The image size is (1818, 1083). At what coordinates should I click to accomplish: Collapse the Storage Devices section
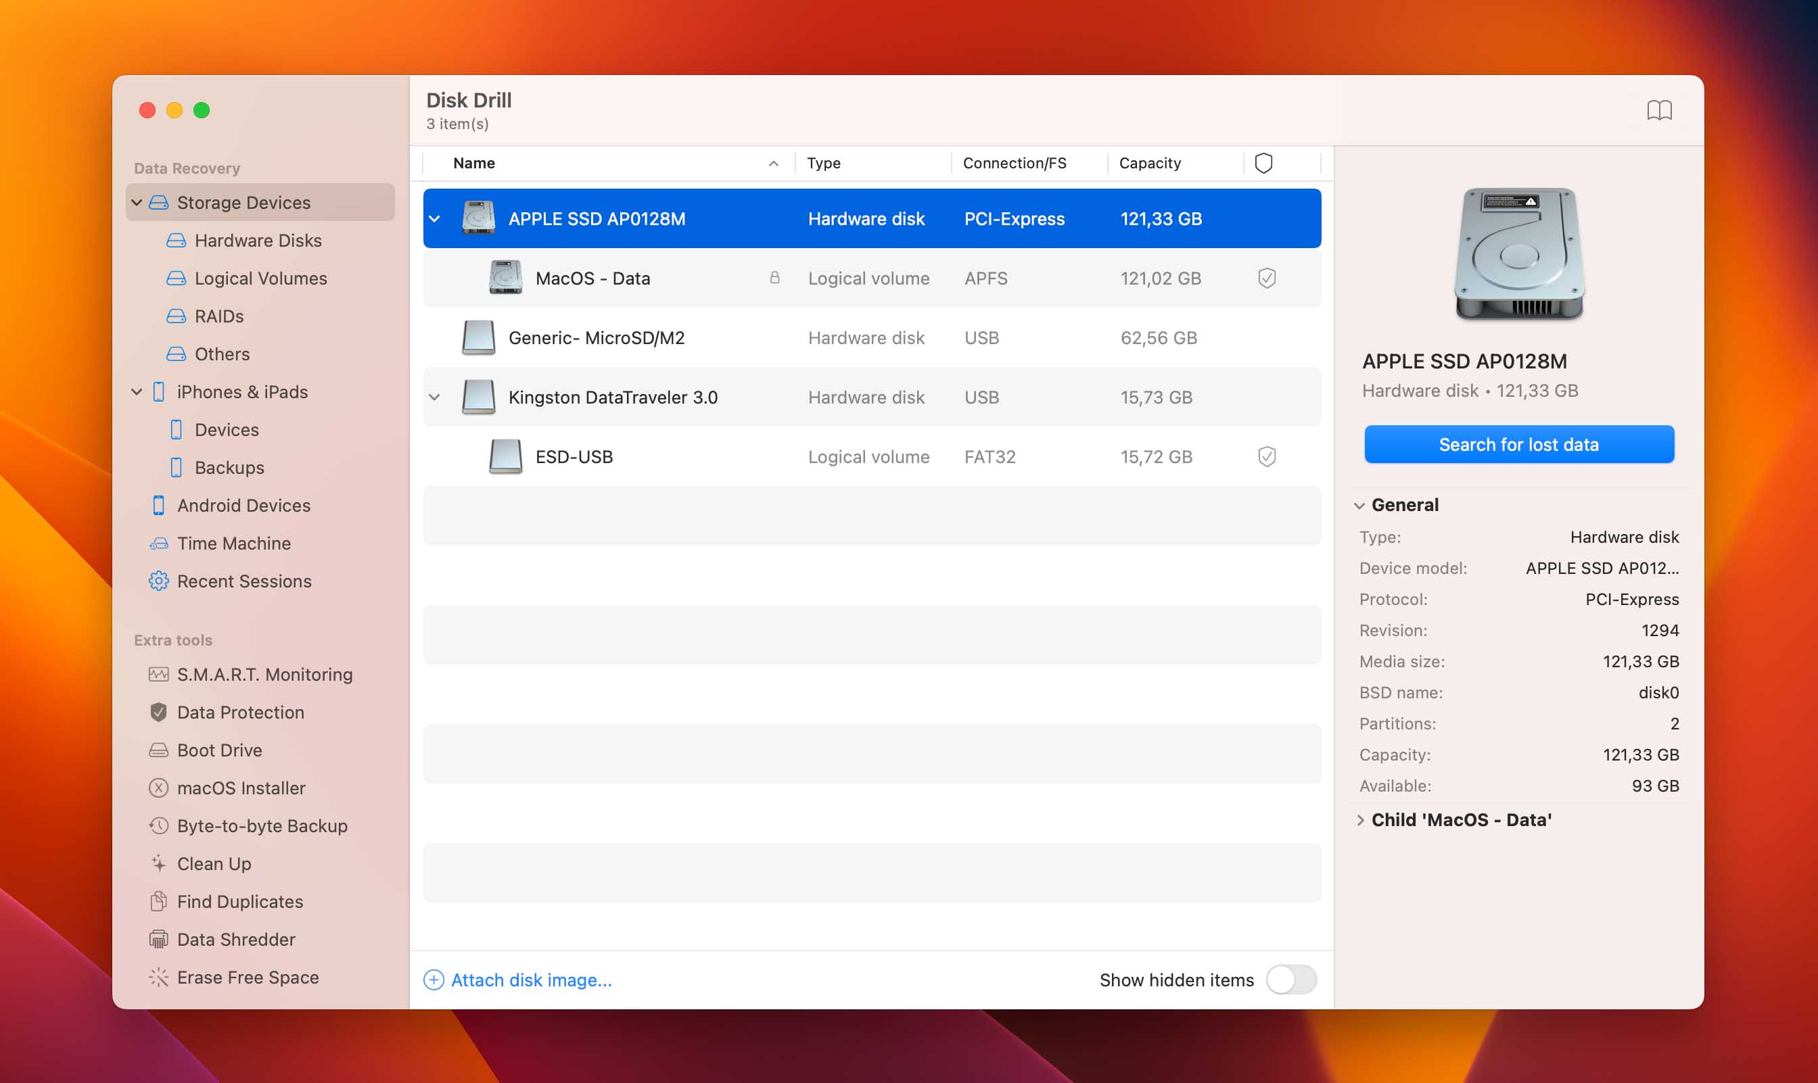137,202
